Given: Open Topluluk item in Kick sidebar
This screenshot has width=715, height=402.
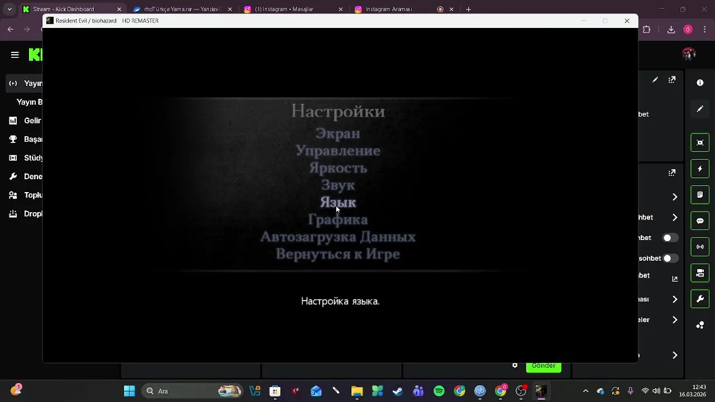Looking at the screenshot, I should pyautogui.click(x=26, y=195).
